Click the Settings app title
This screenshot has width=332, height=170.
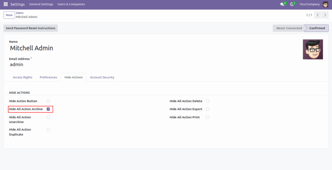pos(18,4)
